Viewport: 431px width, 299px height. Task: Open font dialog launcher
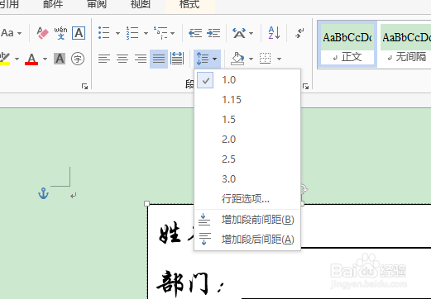[x=84, y=87]
